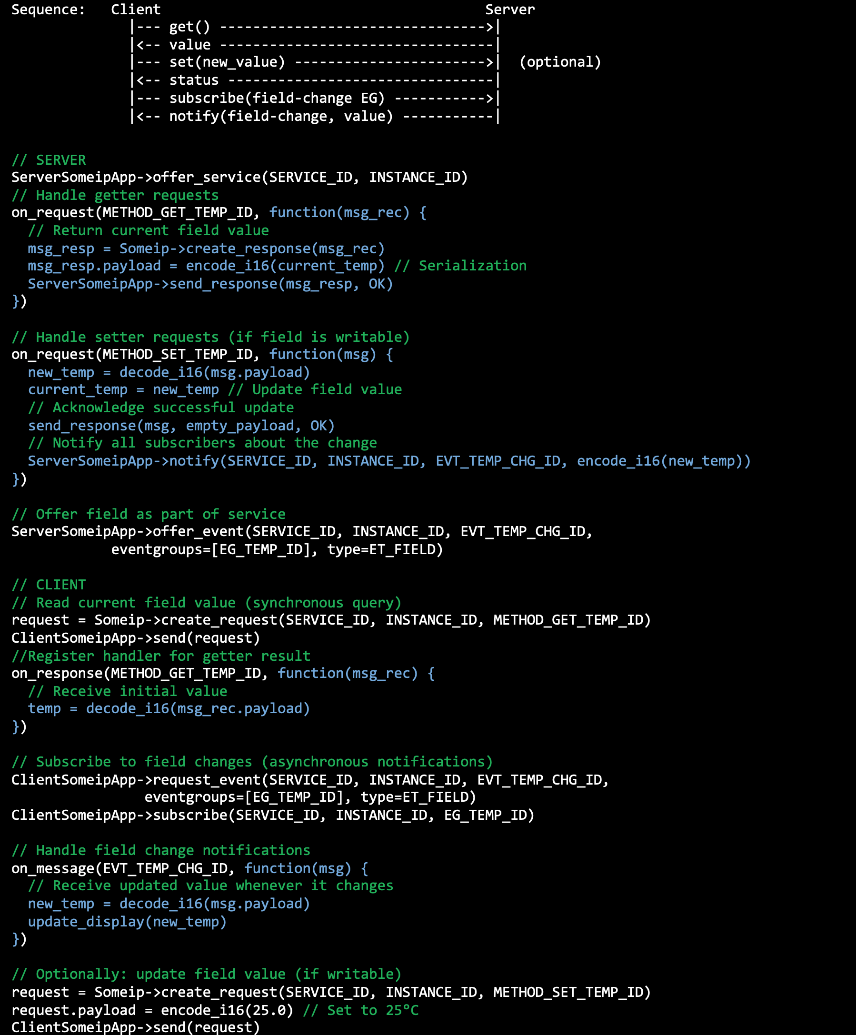Click the '// Handle setter requests' comment

(210, 337)
